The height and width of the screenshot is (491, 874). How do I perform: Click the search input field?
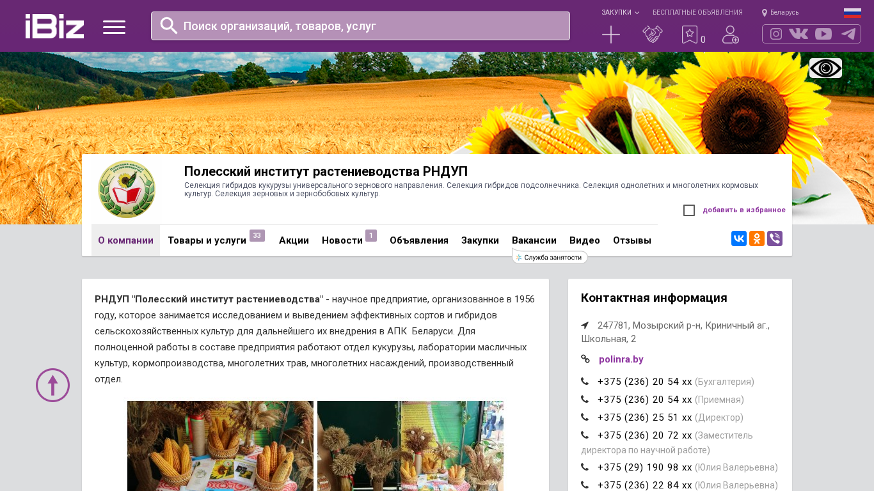pyautogui.click(x=360, y=26)
